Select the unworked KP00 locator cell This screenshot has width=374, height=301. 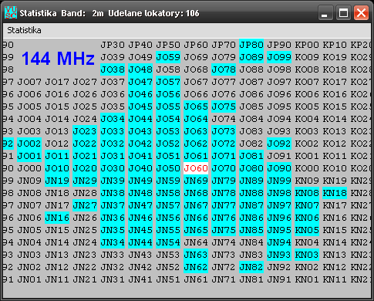[307, 45]
